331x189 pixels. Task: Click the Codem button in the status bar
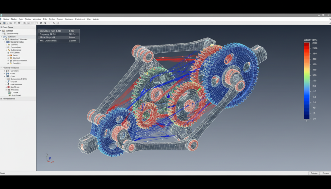(x=325, y=173)
